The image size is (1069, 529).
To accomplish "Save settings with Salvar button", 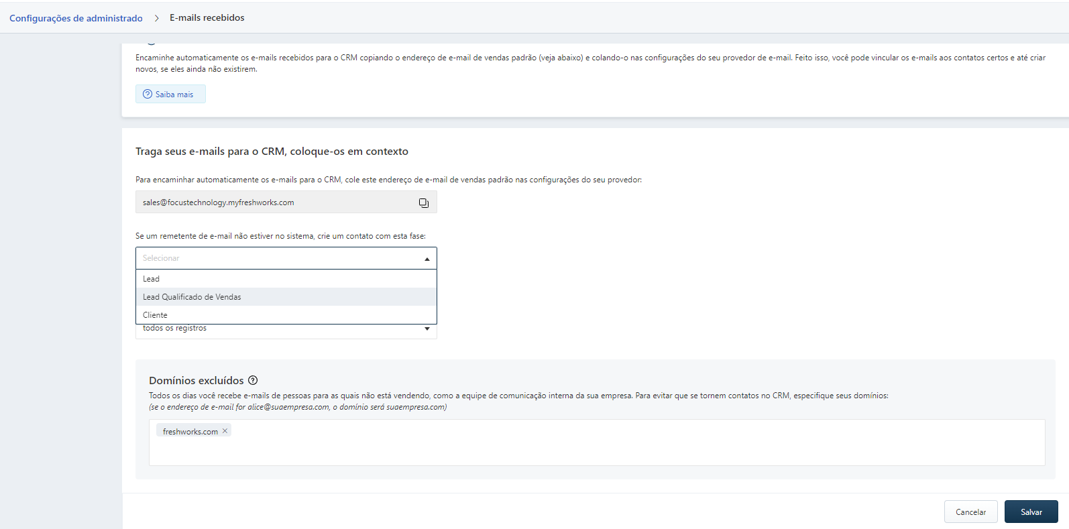I will click(x=1031, y=512).
